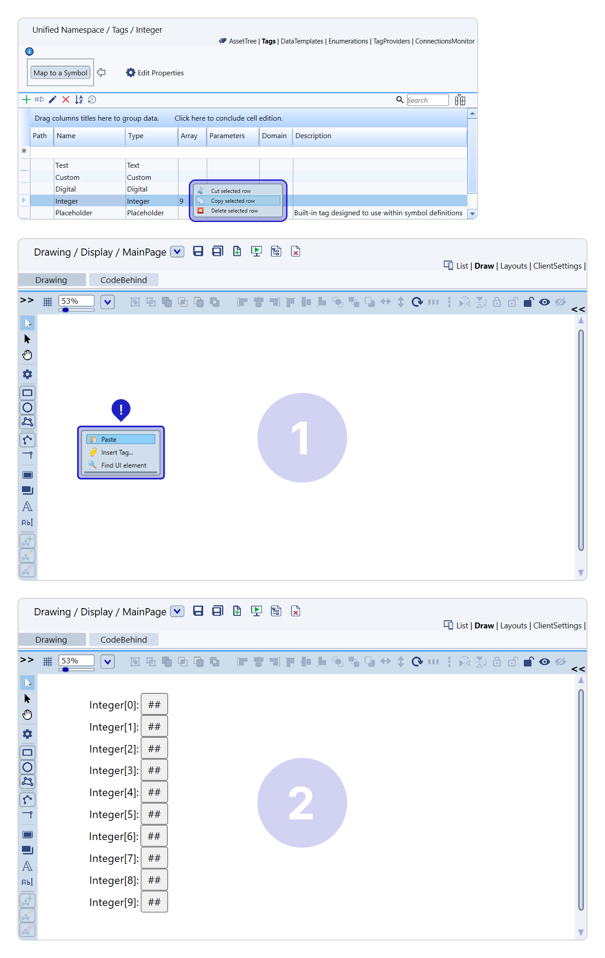This screenshot has width=605, height=958.
Task: Open the MainPage dropdown in panel 2 header
Action: tap(178, 611)
